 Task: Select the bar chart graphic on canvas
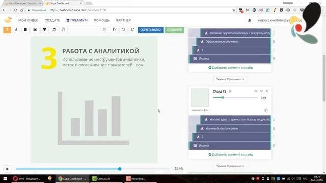(x=93, y=118)
